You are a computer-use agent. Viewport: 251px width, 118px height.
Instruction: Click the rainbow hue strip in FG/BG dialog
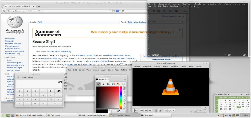(121, 98)
